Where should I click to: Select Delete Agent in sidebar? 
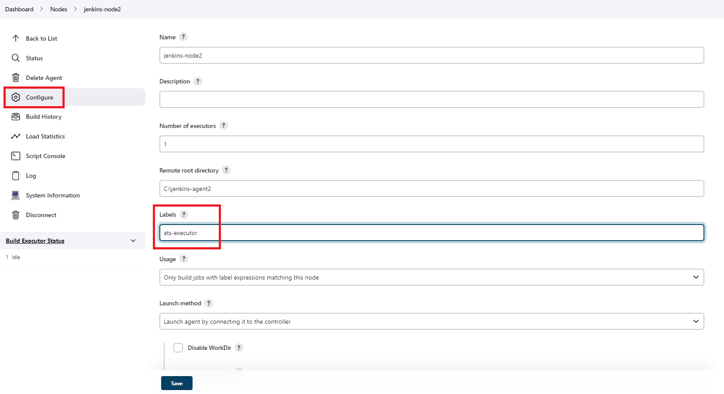(44, 78)
